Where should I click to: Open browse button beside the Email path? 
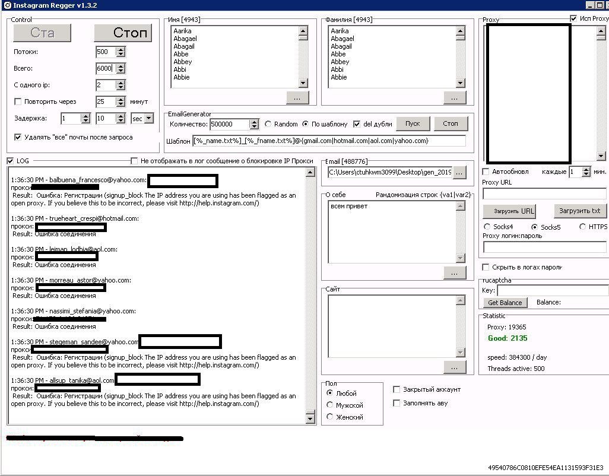(459, 172)
